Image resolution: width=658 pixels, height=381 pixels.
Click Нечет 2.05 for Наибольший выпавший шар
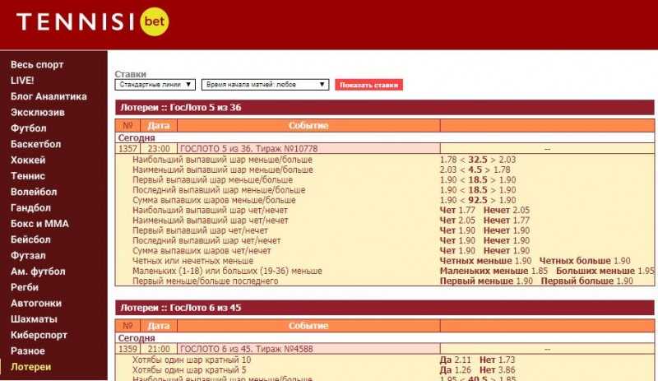point(507,210)
